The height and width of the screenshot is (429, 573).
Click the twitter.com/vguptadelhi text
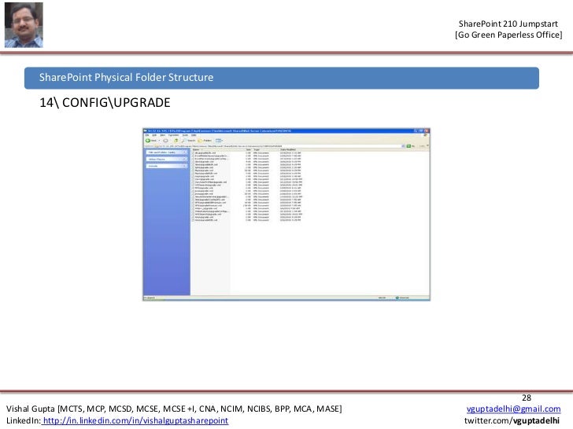click(512, 420)
